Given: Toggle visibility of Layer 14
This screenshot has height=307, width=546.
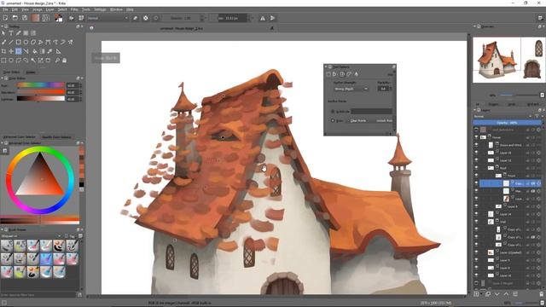Looking at the screenshot, I should pos(476,214).
